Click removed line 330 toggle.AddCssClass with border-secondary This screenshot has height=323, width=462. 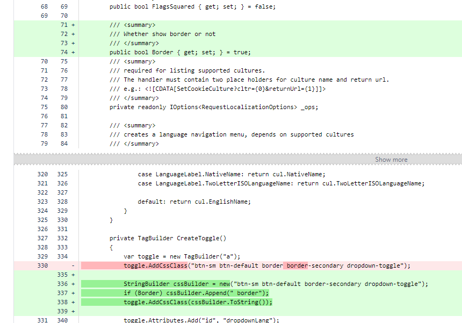(x=267, y=265)
